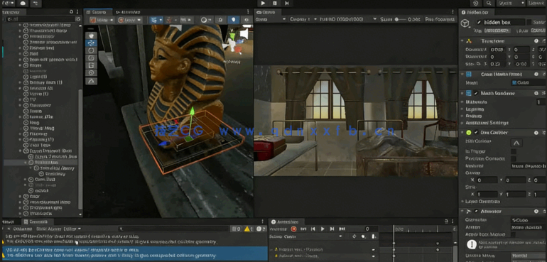Click the Play Focused option in Game view

tap(440, 19)
